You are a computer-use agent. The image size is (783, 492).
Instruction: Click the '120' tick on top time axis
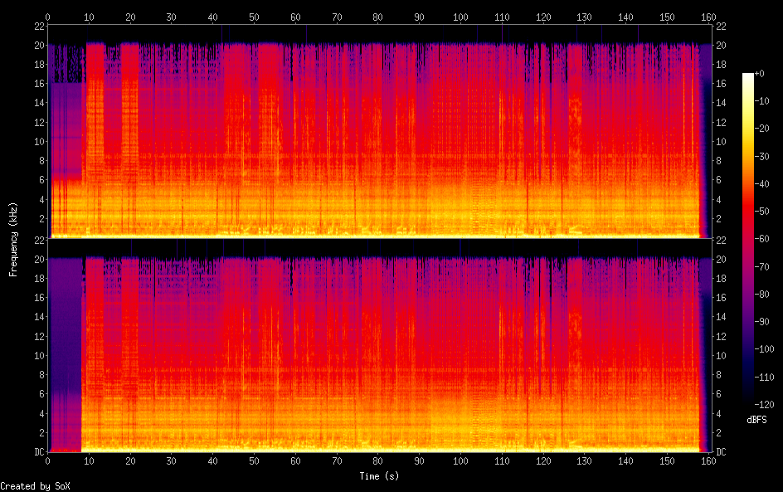point(542,17)
